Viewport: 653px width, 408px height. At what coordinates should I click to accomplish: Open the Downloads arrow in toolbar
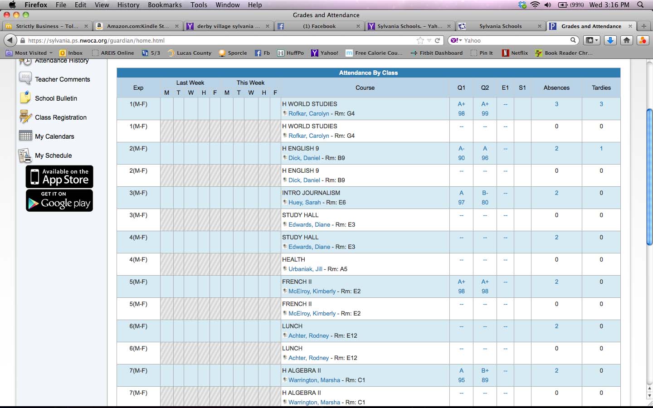coord(610,40)
